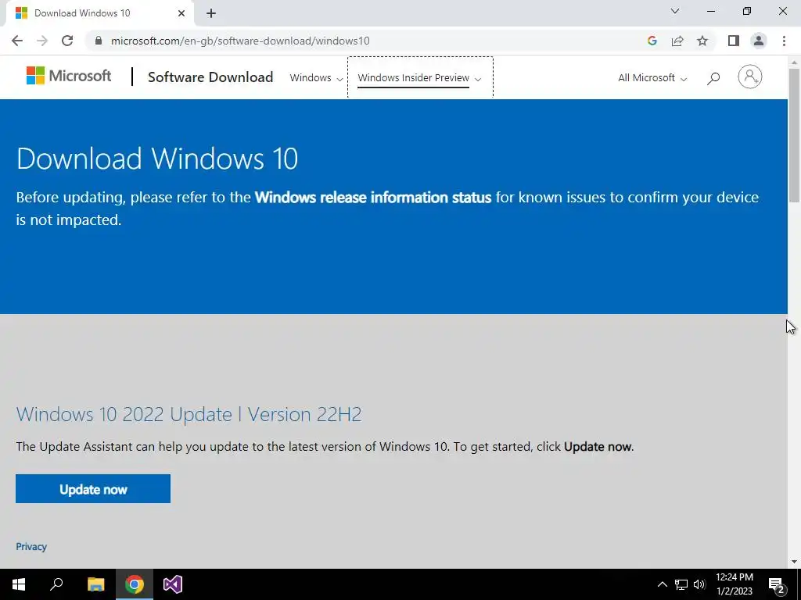Click the Update now button

[93, 489]
